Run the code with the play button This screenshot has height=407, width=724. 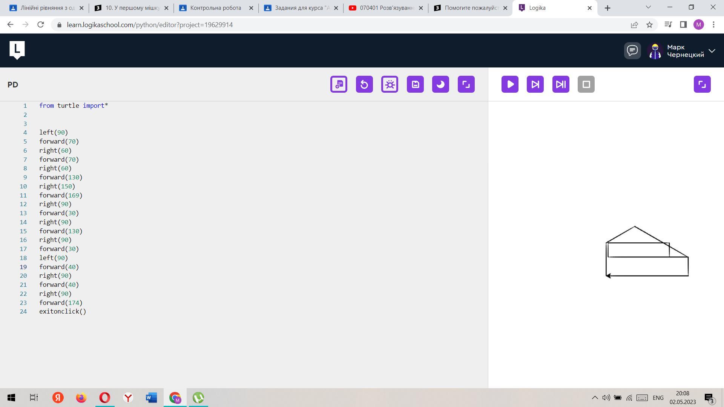(x=510, y=84)
